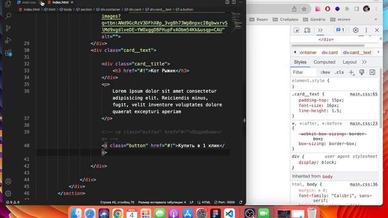The image size is (388, 218).
Task: Open the Слайдеры bookmarks folder
Action: [286, 19]
